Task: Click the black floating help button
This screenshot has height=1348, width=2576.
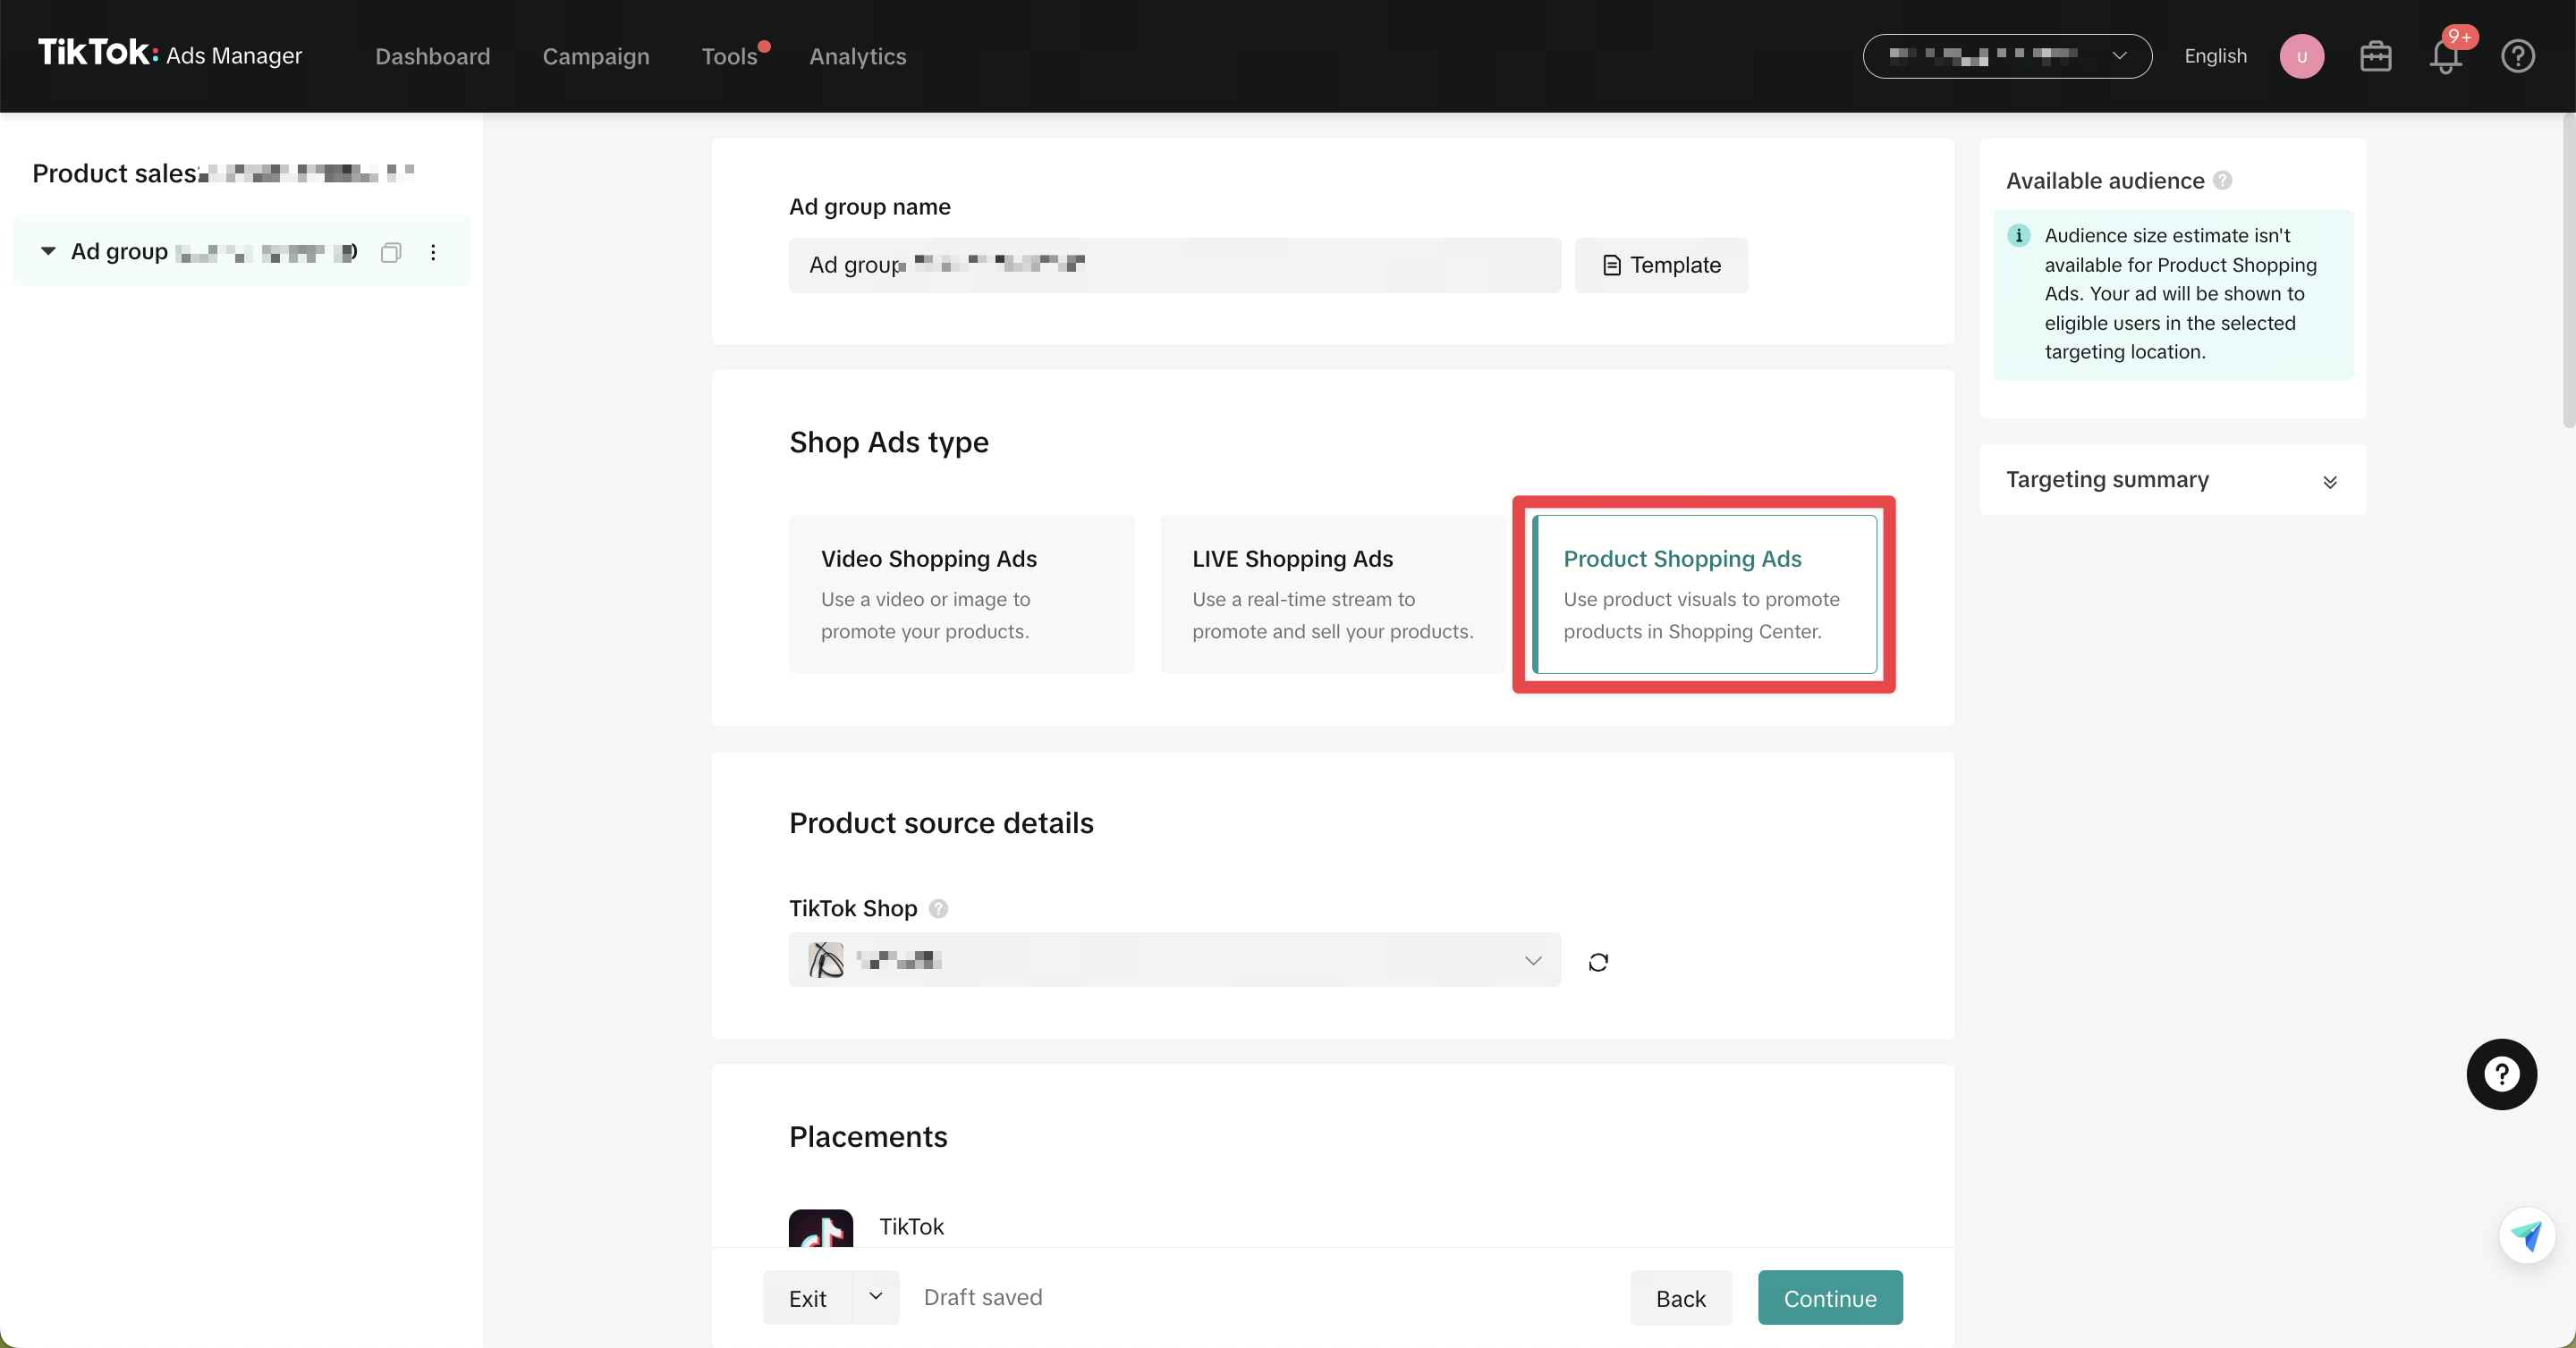Action: coord(2501,1074)
